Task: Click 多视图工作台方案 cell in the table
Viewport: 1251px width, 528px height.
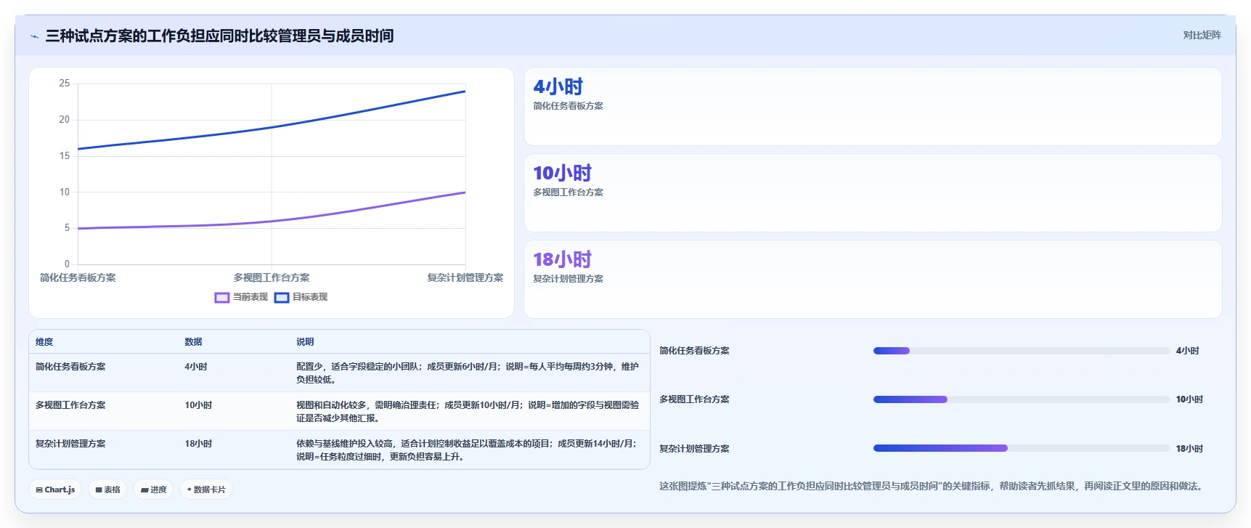Action: coord(70,405)
